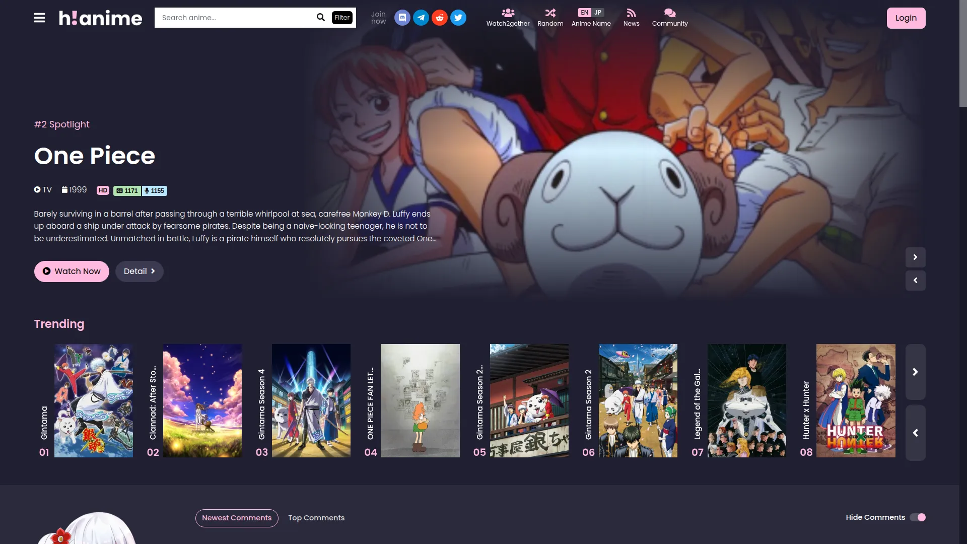Open the Reddit join link
The width and height of the screenshot is (967, 544).
440,18
